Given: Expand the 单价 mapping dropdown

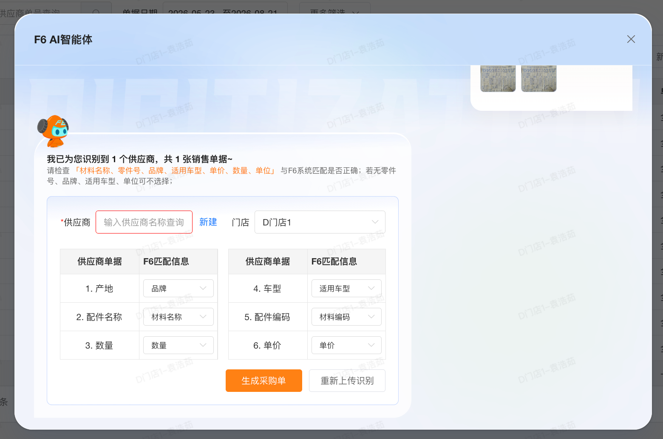Looking at the screenshot, I should coord(346,345).
